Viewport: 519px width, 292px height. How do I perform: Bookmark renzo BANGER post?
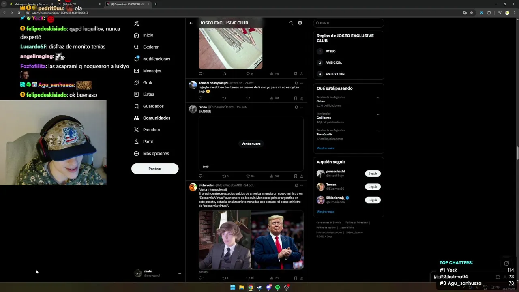(296, 176)
